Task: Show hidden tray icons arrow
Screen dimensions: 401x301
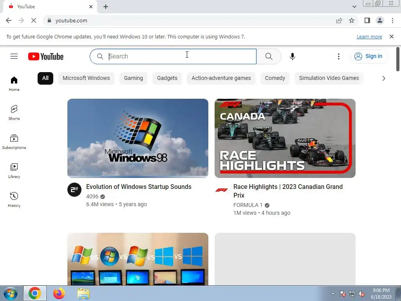Action: [x=333, y=294]
